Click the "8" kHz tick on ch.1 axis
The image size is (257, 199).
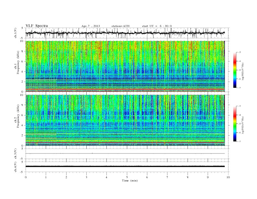click(23, 51)
